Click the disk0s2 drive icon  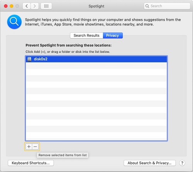coord(29,59)
